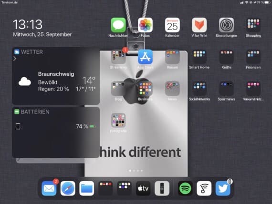Open Einstellungen settings app
272x204 pixels.
[x=226, y=25]
